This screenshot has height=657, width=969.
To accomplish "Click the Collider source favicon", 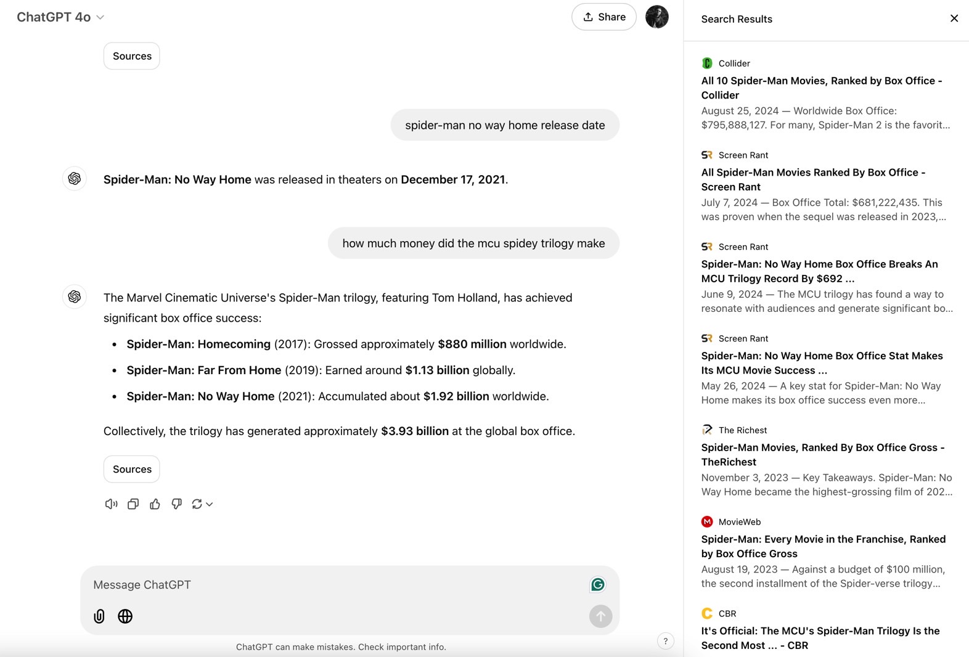I will [x=707, y=63].
